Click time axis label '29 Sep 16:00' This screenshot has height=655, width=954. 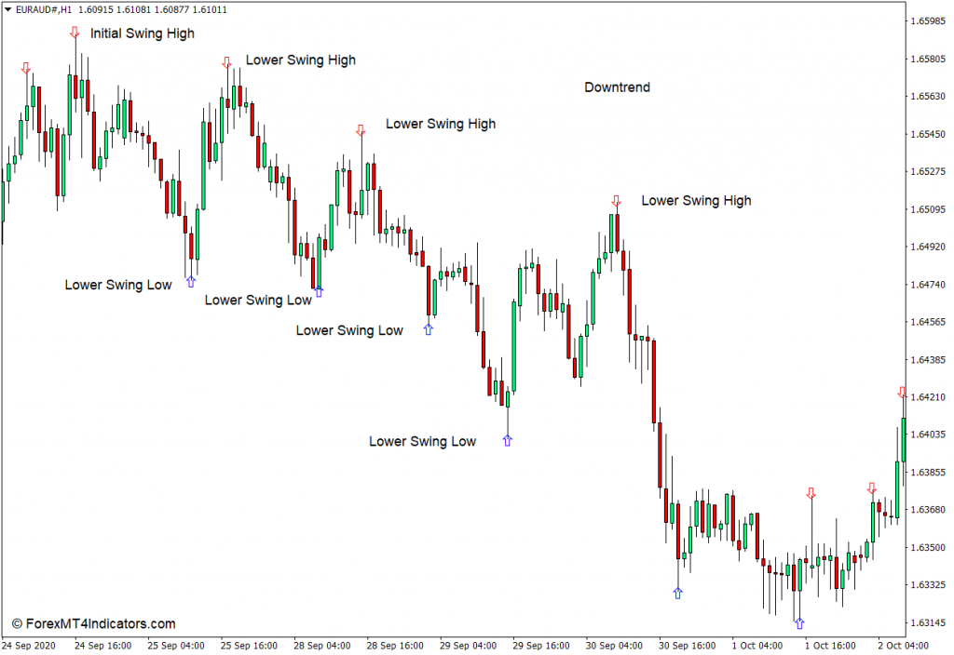click(x=541, y=646)
